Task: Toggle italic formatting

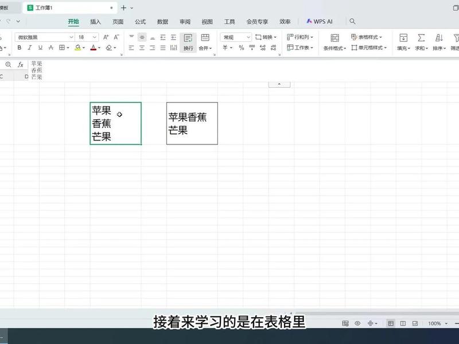Action: coord(30,48)
